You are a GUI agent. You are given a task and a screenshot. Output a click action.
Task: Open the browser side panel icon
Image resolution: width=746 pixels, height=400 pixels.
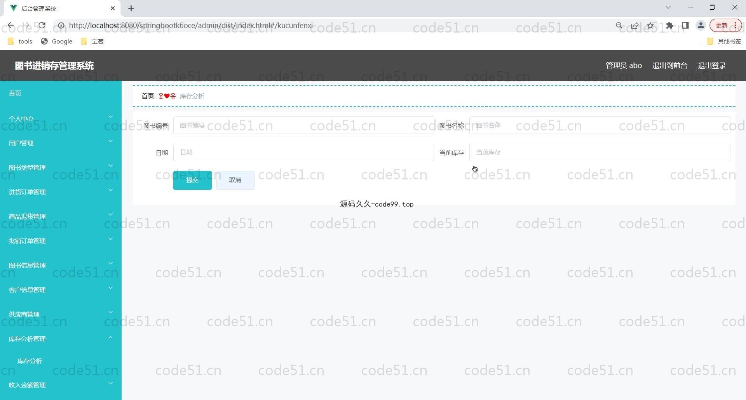point(685,26)
